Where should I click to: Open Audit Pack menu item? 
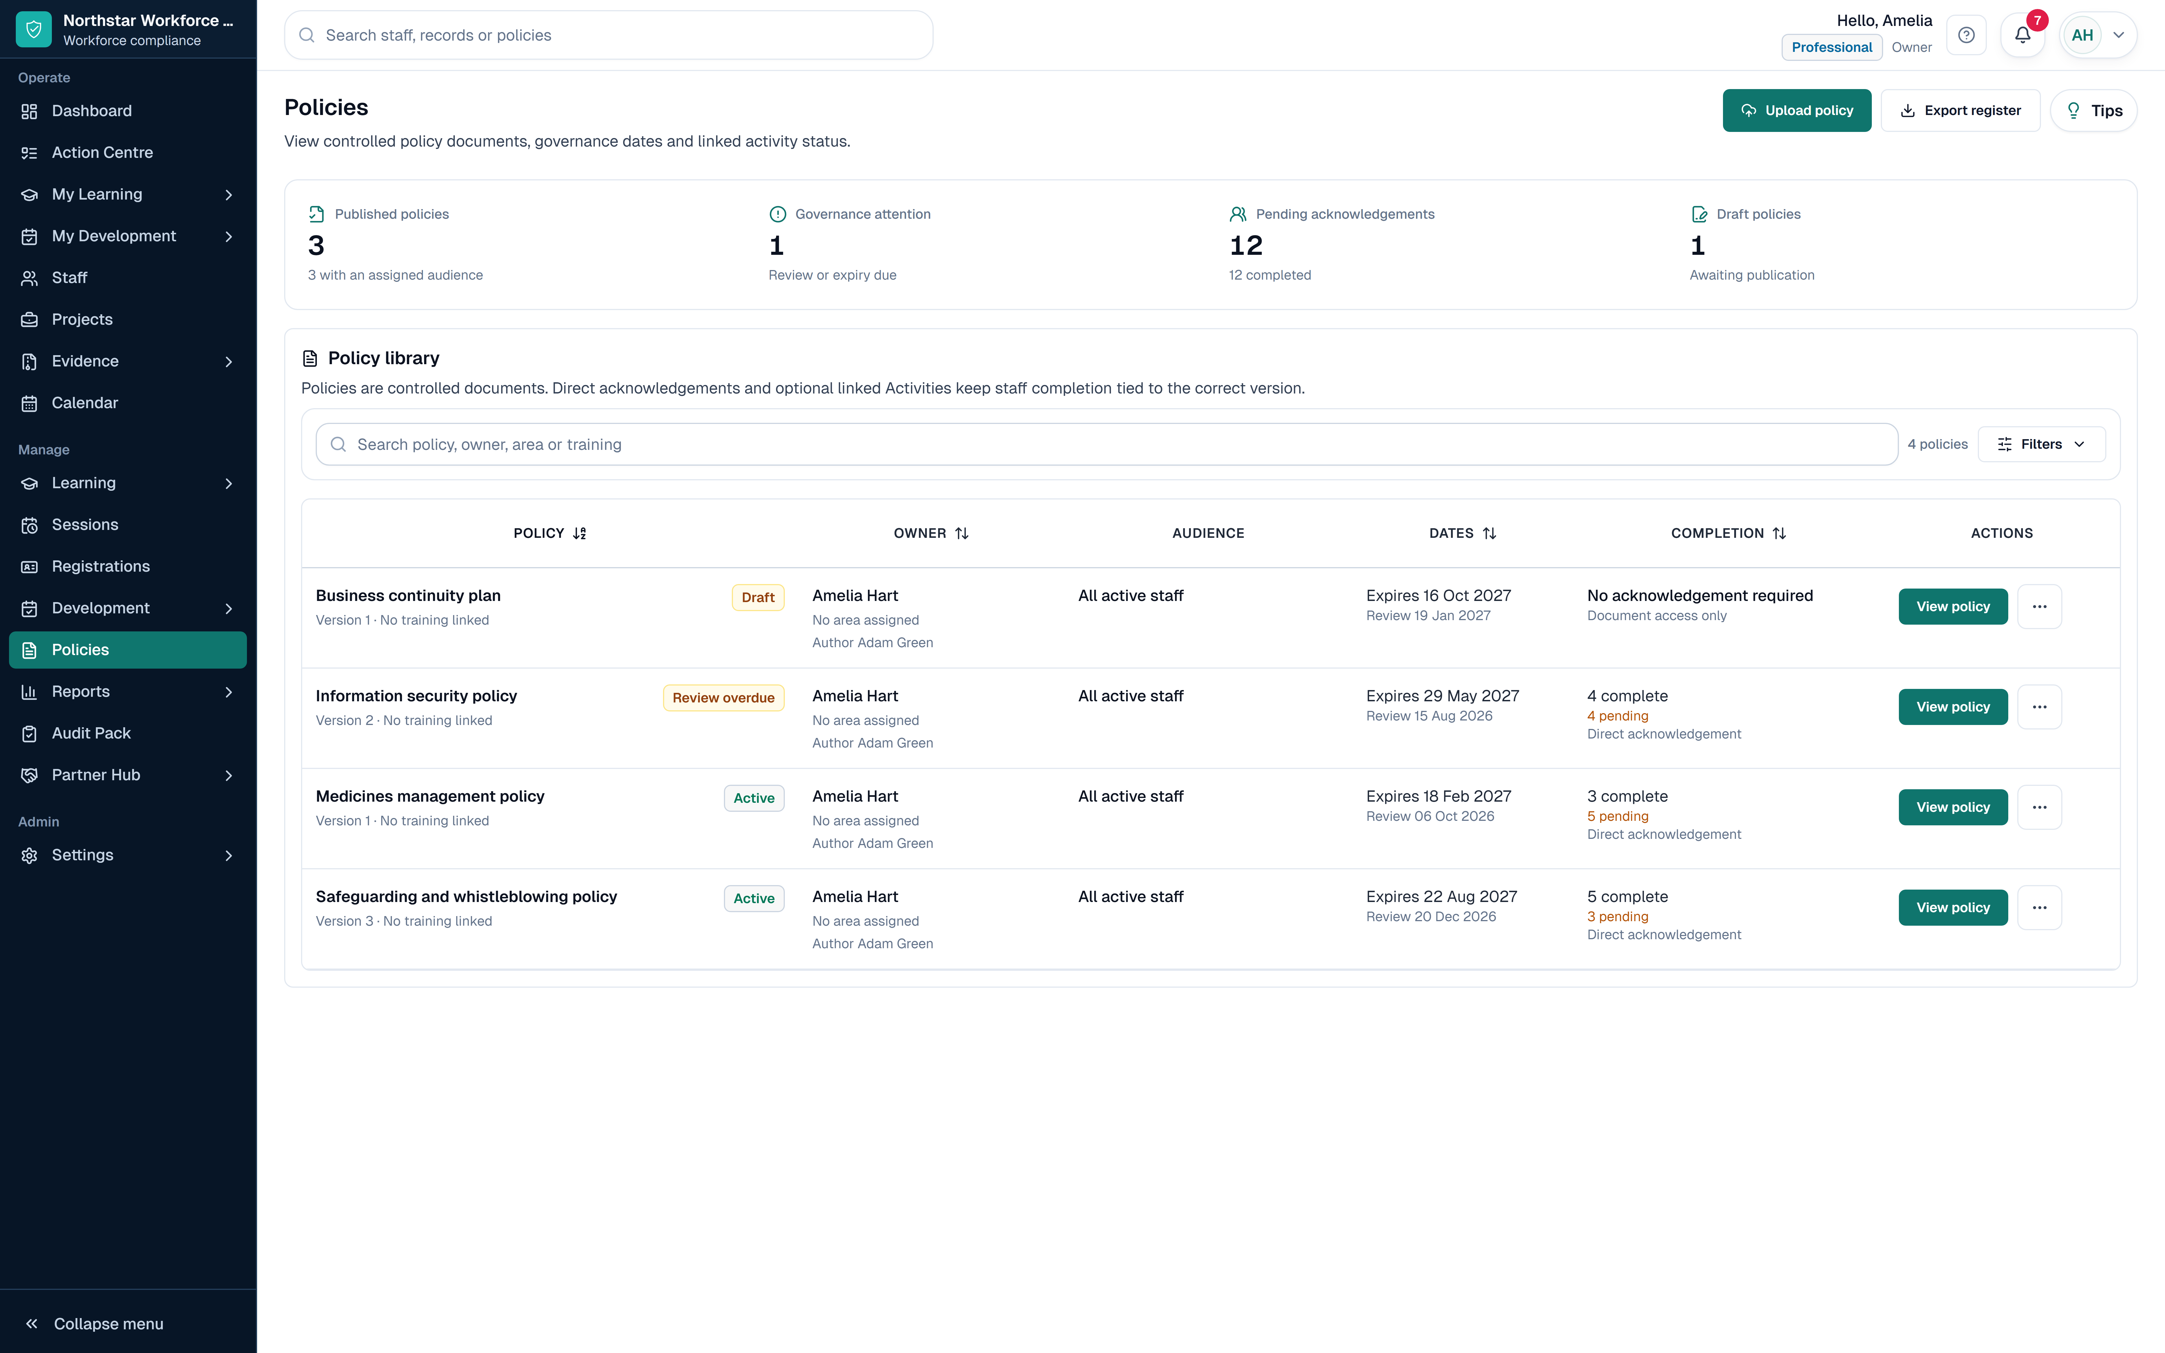(128, 734)
